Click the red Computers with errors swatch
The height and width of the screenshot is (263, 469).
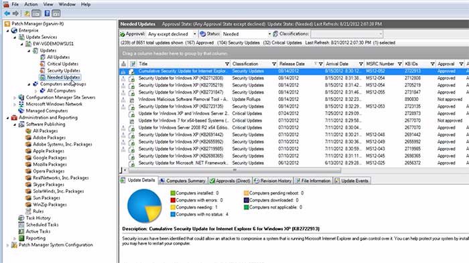[x=173, y=200]
